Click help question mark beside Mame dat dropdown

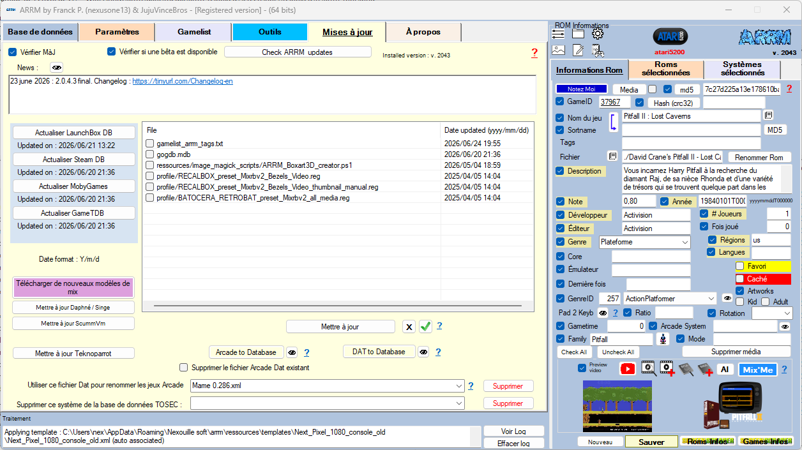(471, 386)
